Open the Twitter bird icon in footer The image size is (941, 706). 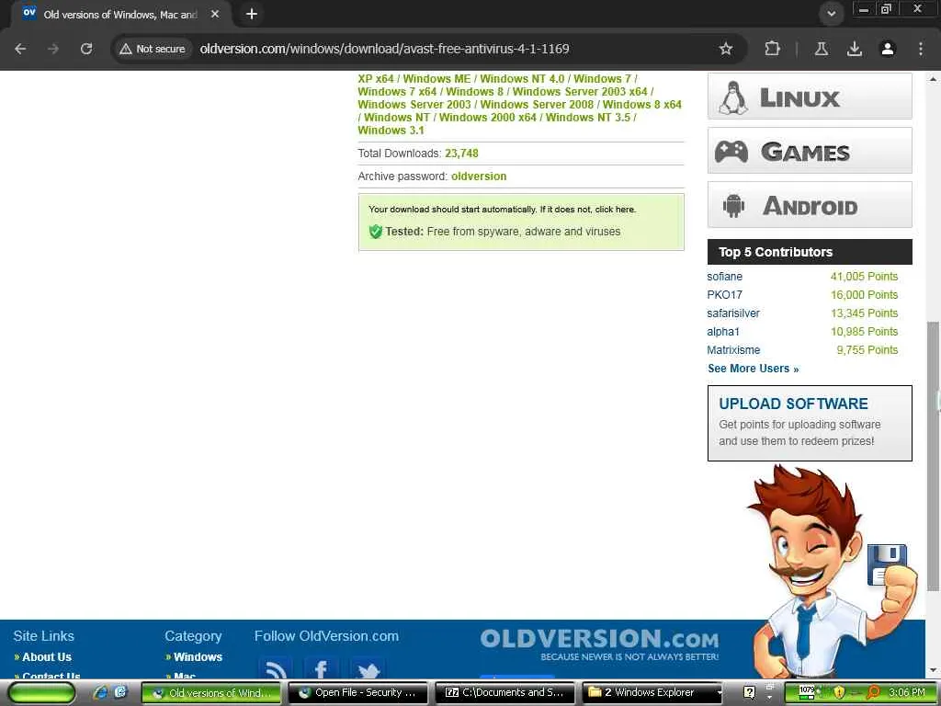[x=368, y=668]
